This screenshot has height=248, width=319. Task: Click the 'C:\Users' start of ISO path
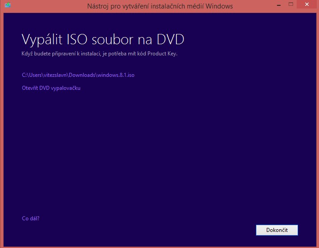(x=31, y=75)
